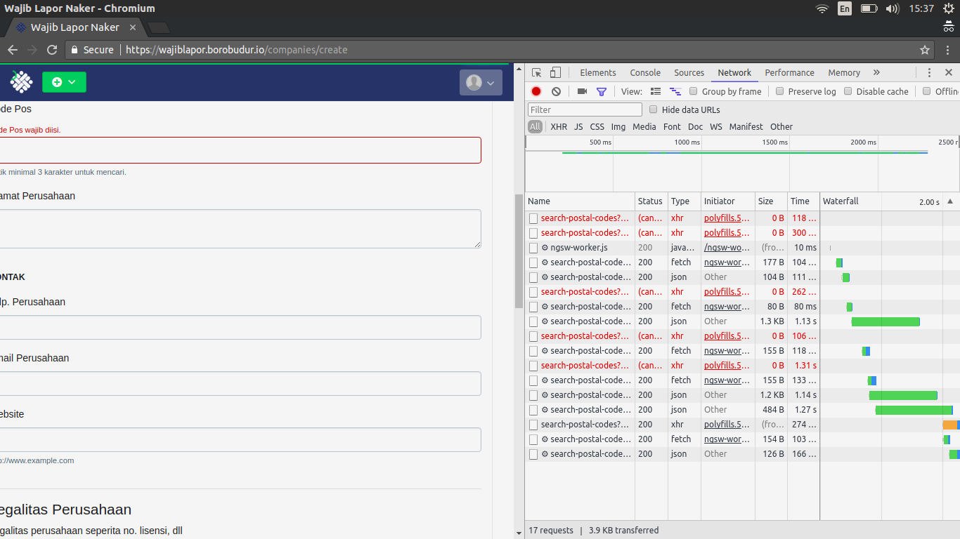Stop recording the network log

[x=536, y=91]
